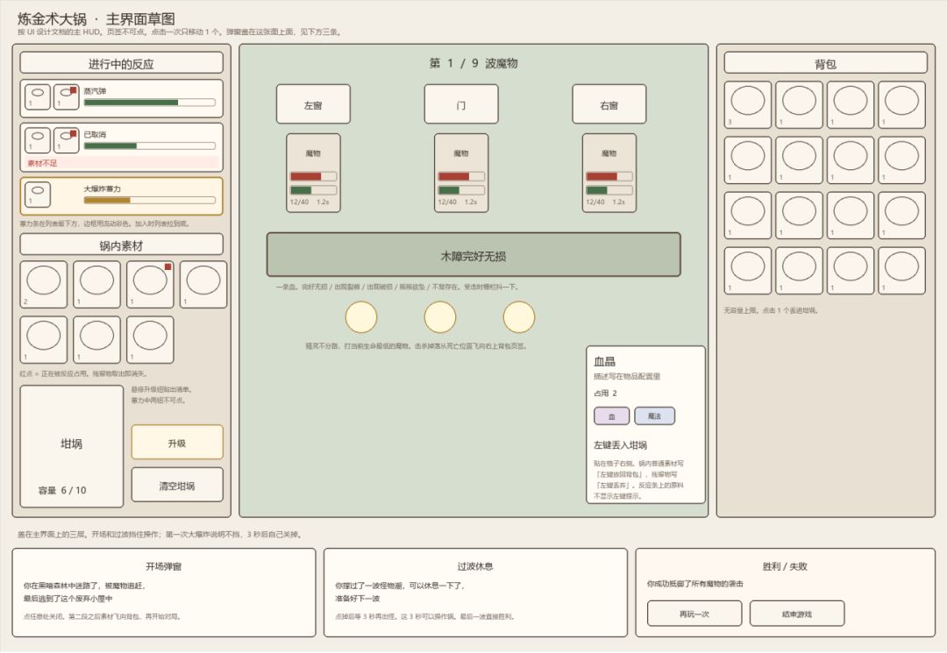Image resolution: width=947 pixels, height=653 pixels.
Task: Select the 魔物 card under 右窗
Action: click(609, 174)
